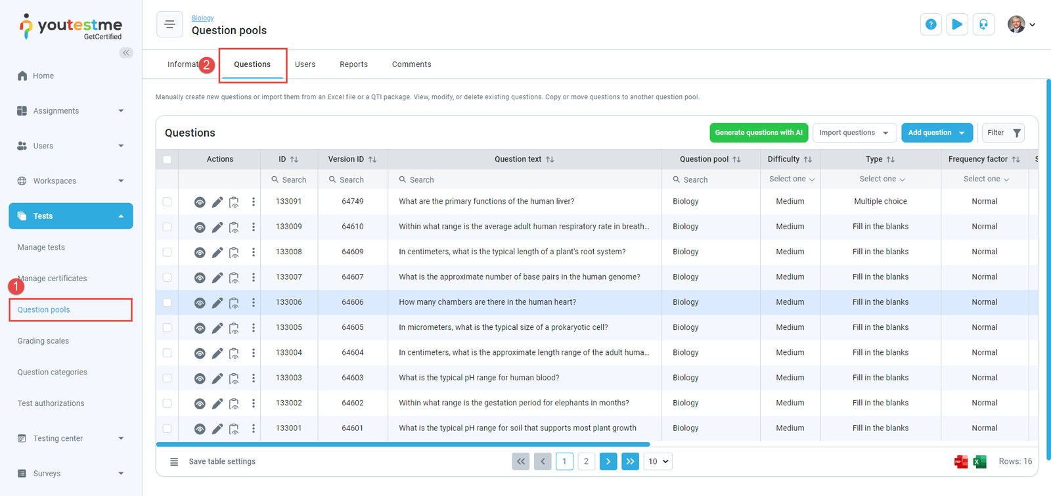Preview question 133006 with the eye icon
1051x496 pixels.
pos(200,303)
